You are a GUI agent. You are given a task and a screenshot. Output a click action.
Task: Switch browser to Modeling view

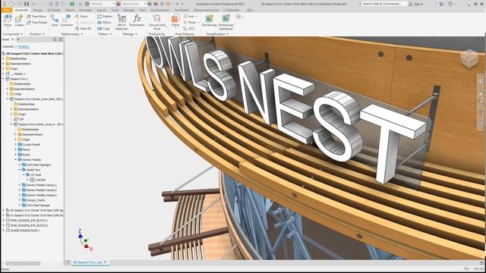click(24, 47)
